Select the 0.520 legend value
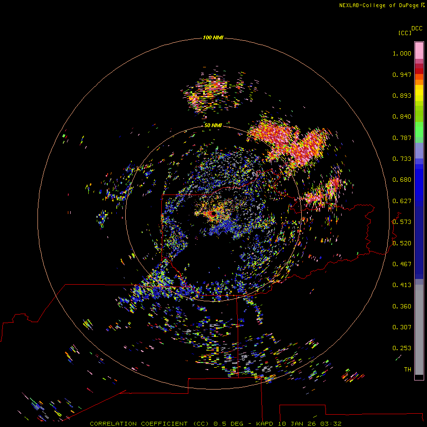The width and height of the screenshot is (427, 427). point(402,243)
